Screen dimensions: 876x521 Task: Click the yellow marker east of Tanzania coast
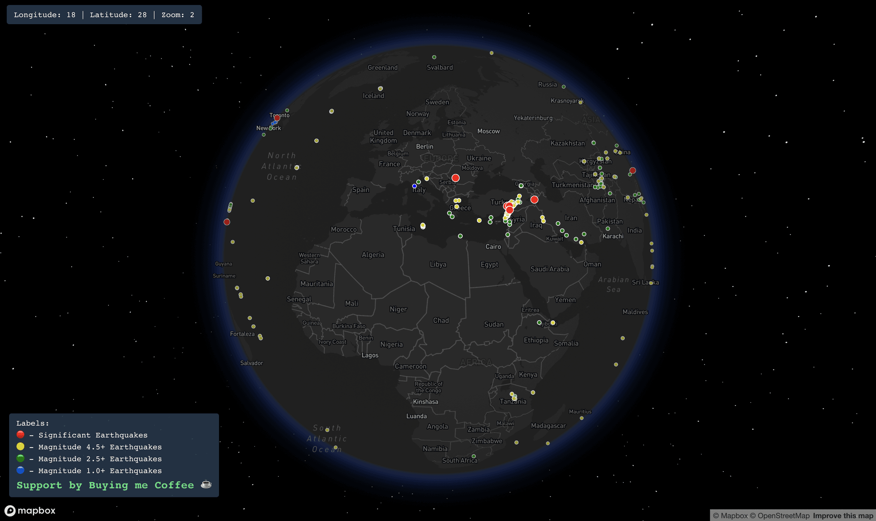pos(533,392)
